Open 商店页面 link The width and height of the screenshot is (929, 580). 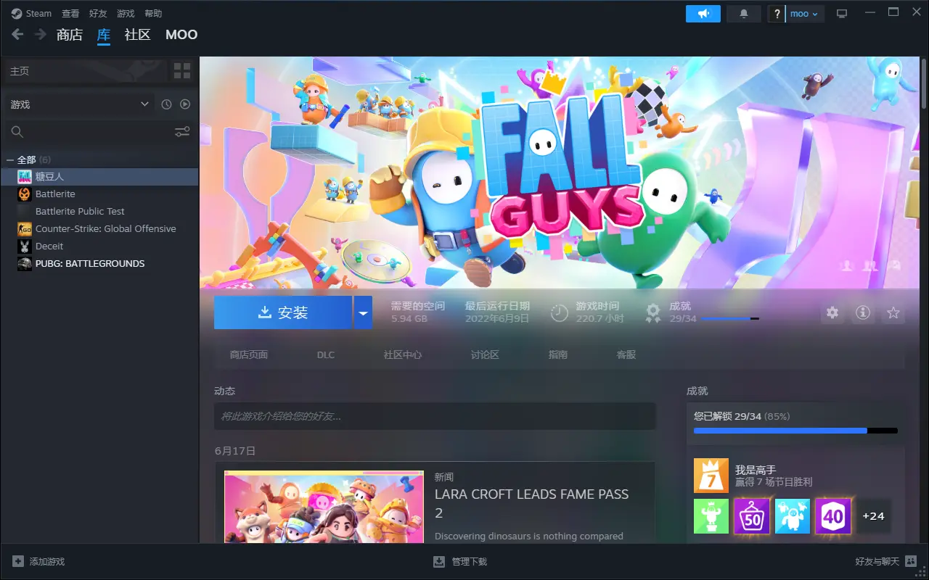click(x=249, y=355)
